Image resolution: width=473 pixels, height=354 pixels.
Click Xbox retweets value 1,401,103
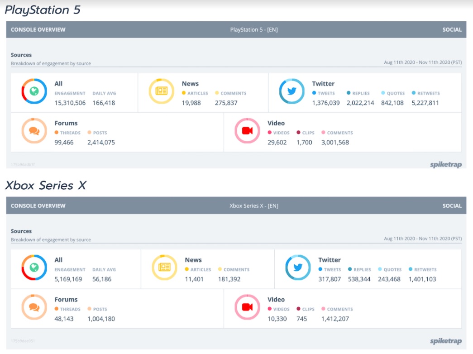coord(422,279)
